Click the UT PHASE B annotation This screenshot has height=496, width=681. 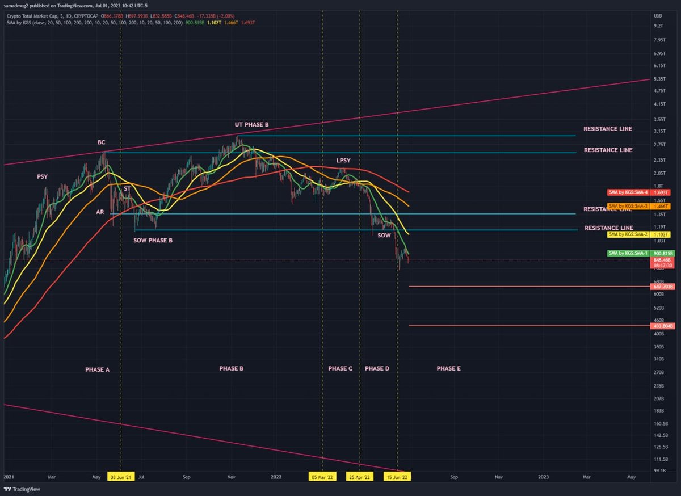coord(251,124)
